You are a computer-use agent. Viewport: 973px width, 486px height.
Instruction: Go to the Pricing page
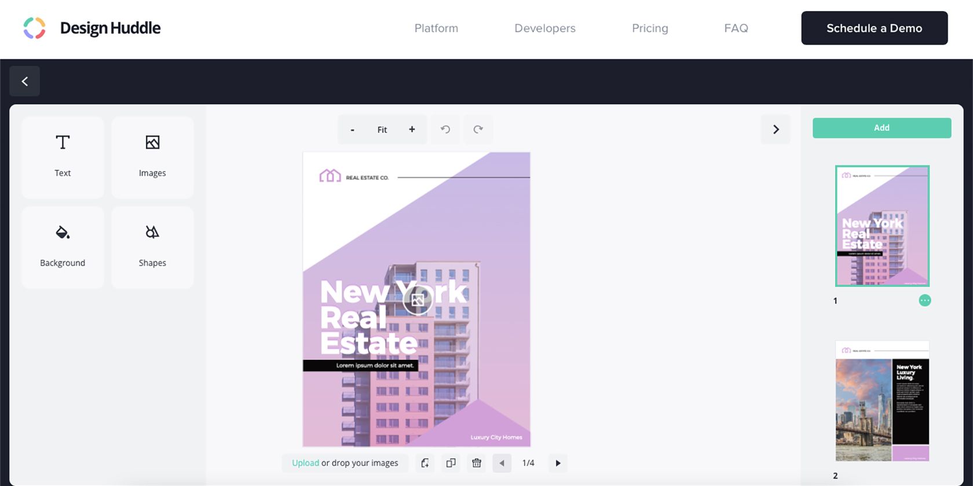(x=650, y=28)
